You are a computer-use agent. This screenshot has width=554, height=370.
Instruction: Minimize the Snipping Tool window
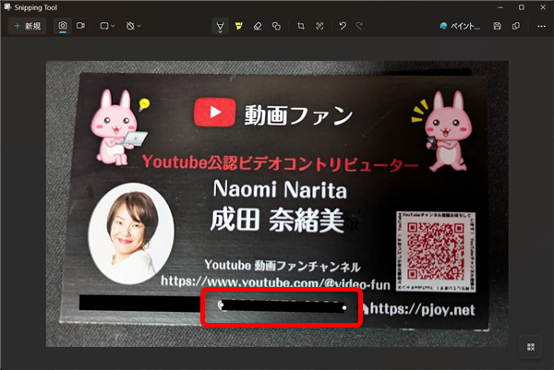500,7
